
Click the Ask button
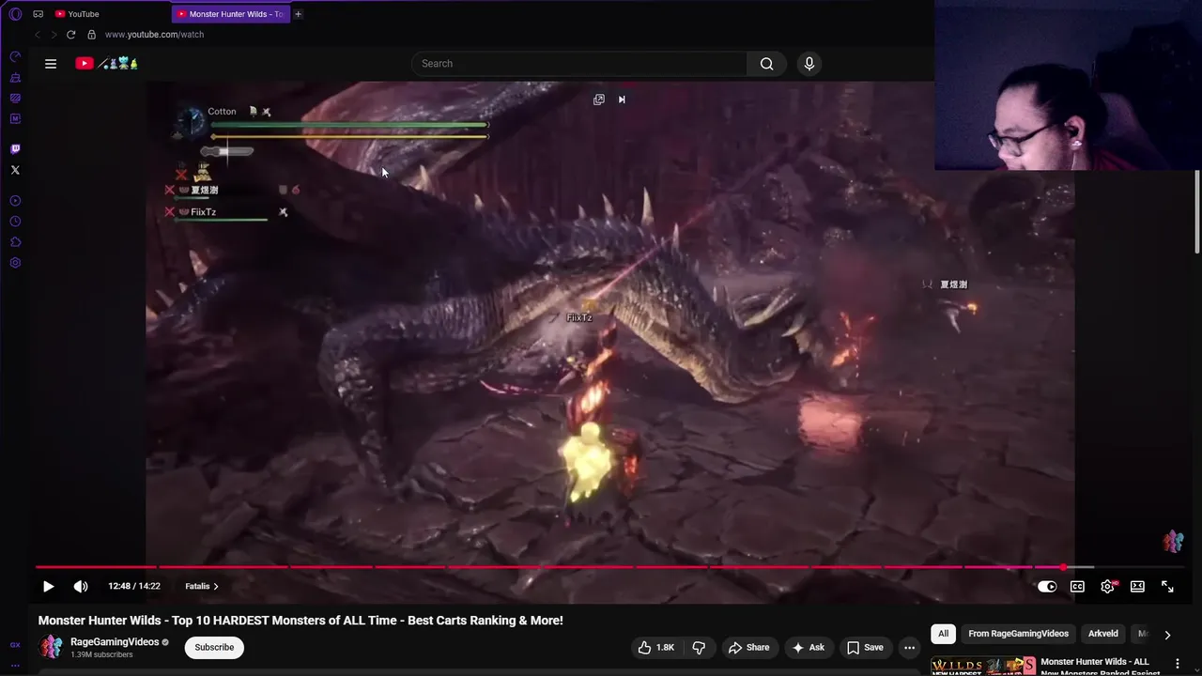[808, 647]
